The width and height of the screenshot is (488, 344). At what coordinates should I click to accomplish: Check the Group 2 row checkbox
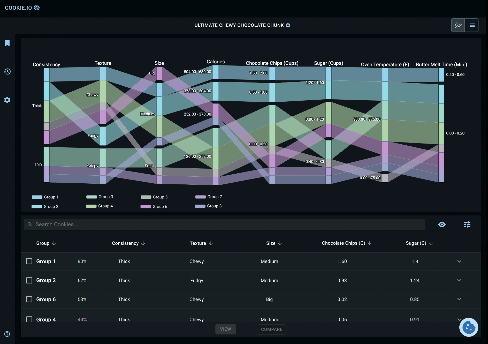[x=29, y=280]
